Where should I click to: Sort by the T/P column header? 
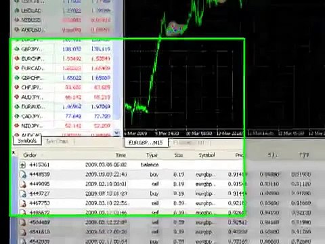click(x=304, y=155)
